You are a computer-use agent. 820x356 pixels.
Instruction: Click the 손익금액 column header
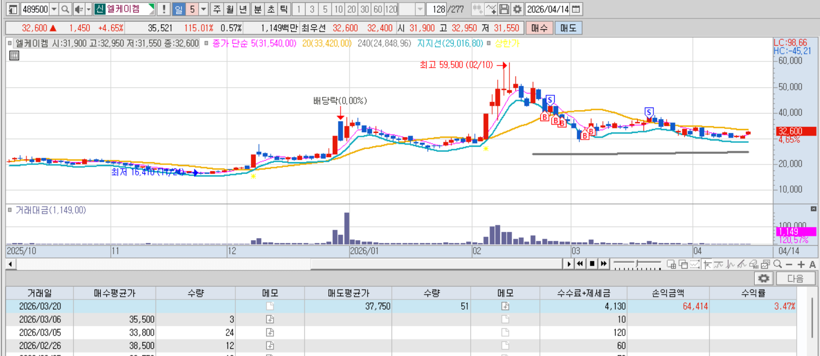(x=669, y=293)
